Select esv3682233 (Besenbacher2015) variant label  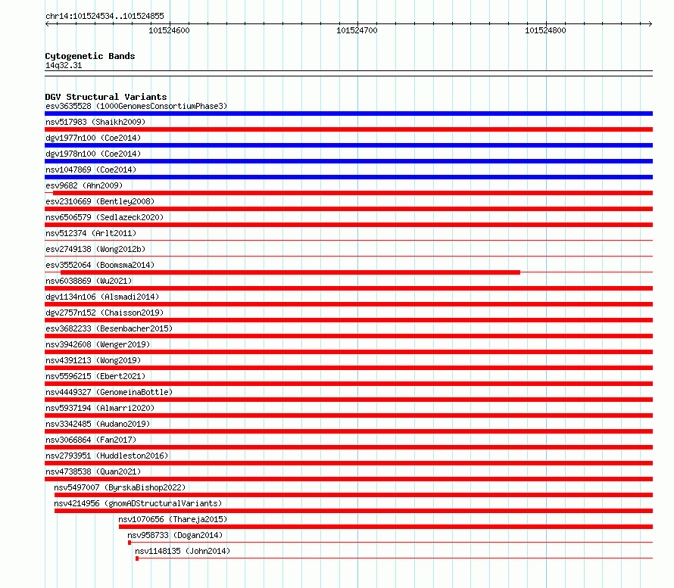point(109,328)
